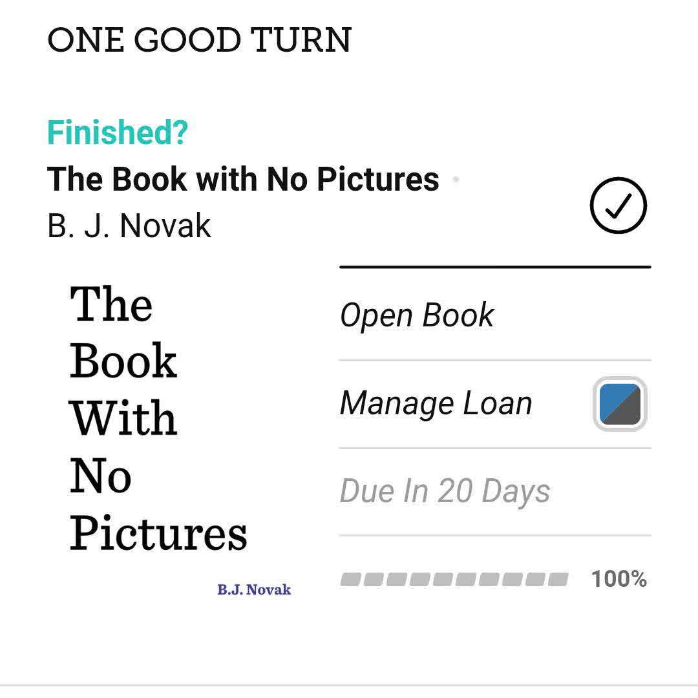The width and height of the screenshot is (698, 698).
Task: Click the last segment of the progress bar
Action: pos(558,579)
